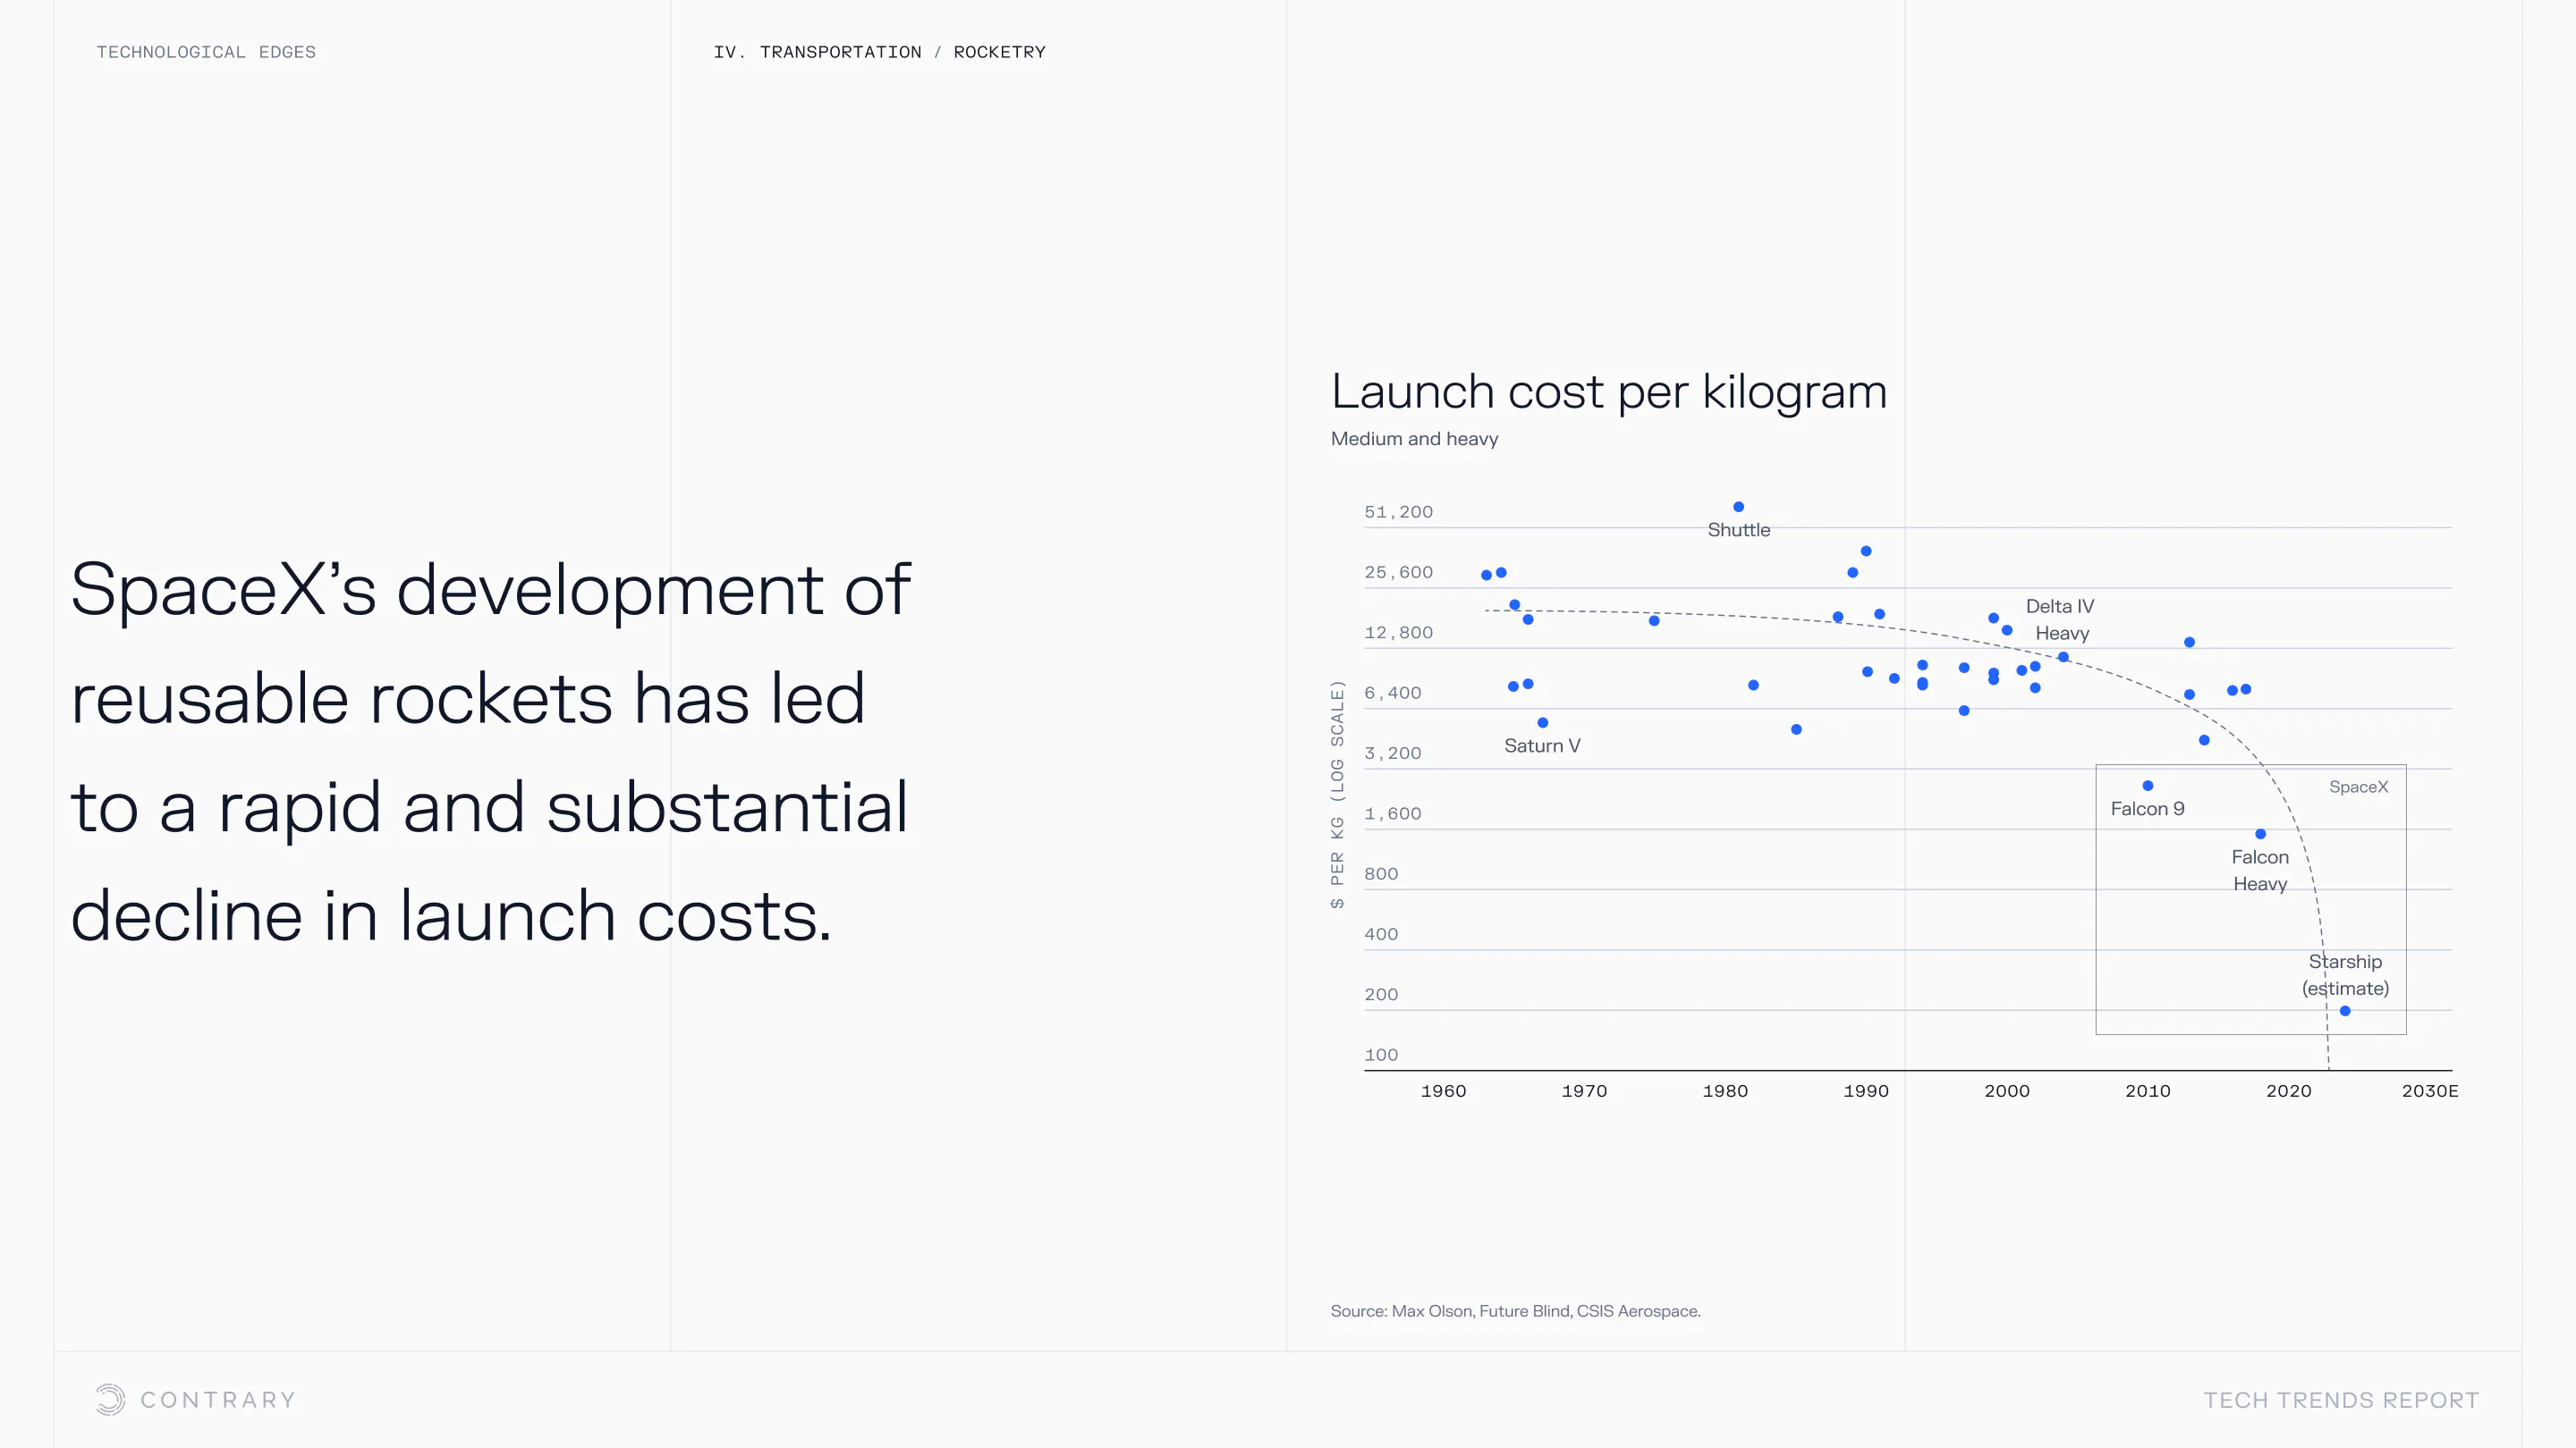Viewport: 2576px width, 1448px height.
Task: Click the Contrary spiral logo icon
Action: [x=110, y=1399]
